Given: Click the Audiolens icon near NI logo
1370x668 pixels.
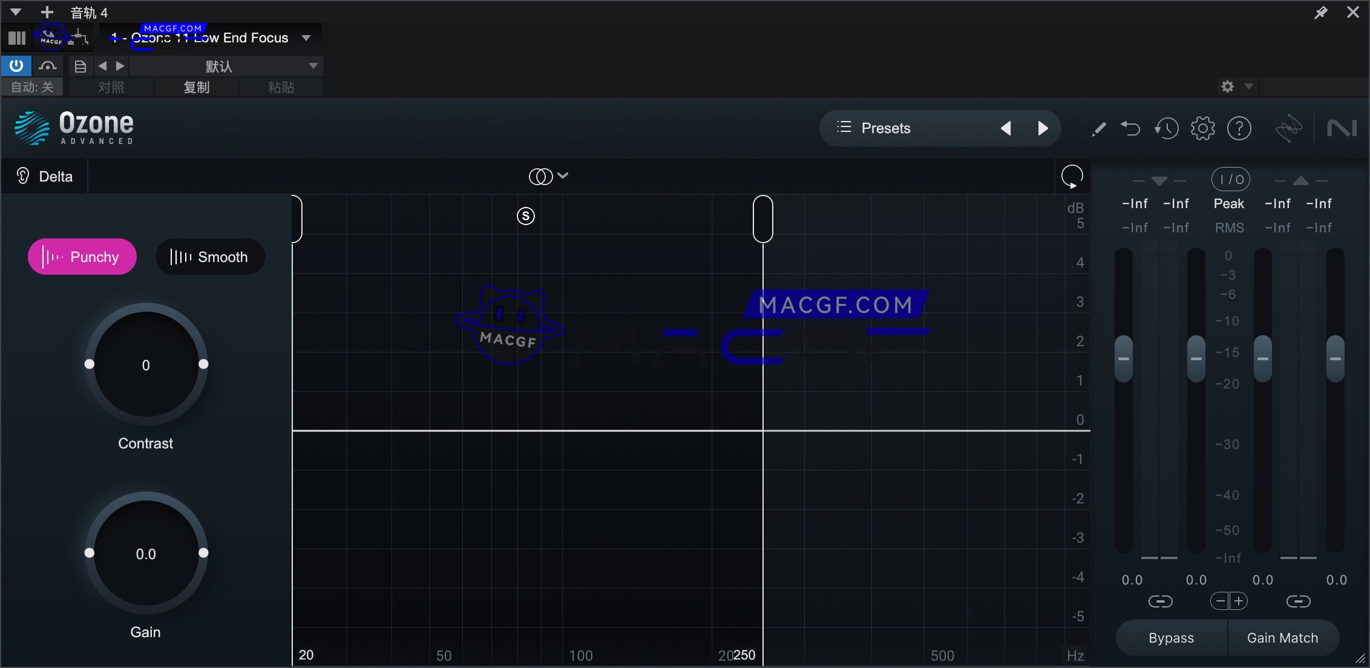Looking at the screenshot, I should tap(1289, 128).
